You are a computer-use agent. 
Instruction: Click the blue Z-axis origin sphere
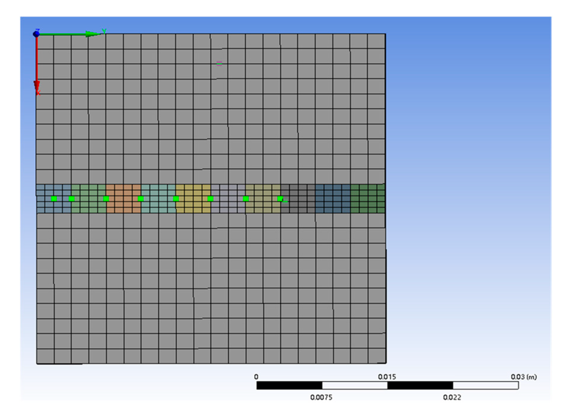(x=36, y=34)
